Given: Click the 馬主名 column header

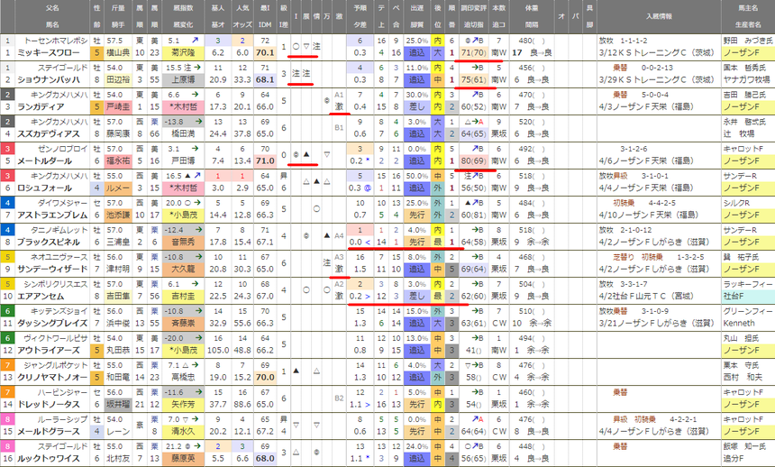Looking at the screenshot, I should [x=748, y=8].
